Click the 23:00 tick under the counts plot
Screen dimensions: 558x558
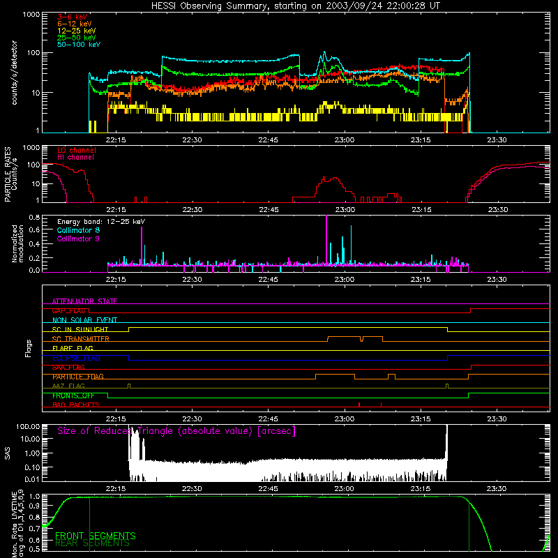coord(344,140)
